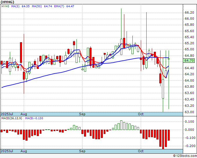Click the 0.100 MACD axis label
The height and width of the screenshot is (158, 197).
[189, 122]
